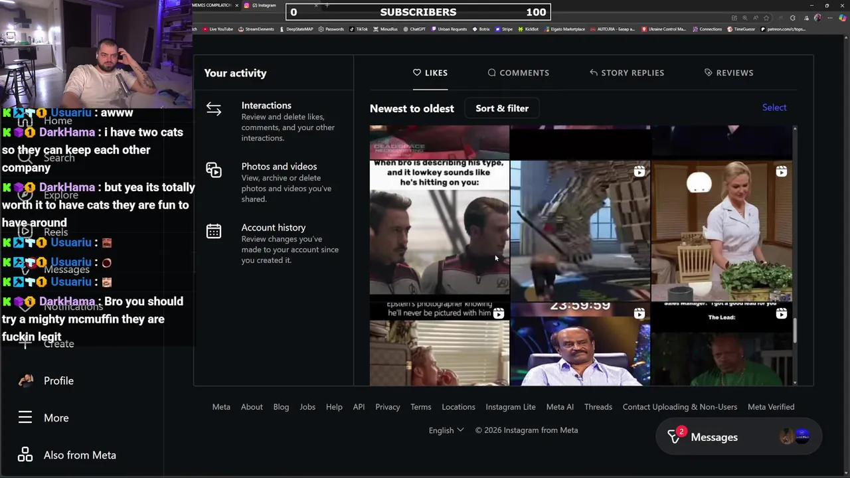Image resolution: width=850 pixels, height=478 pixels.
Task: Expand the English language dropdown
Action: tap(446, 430)
